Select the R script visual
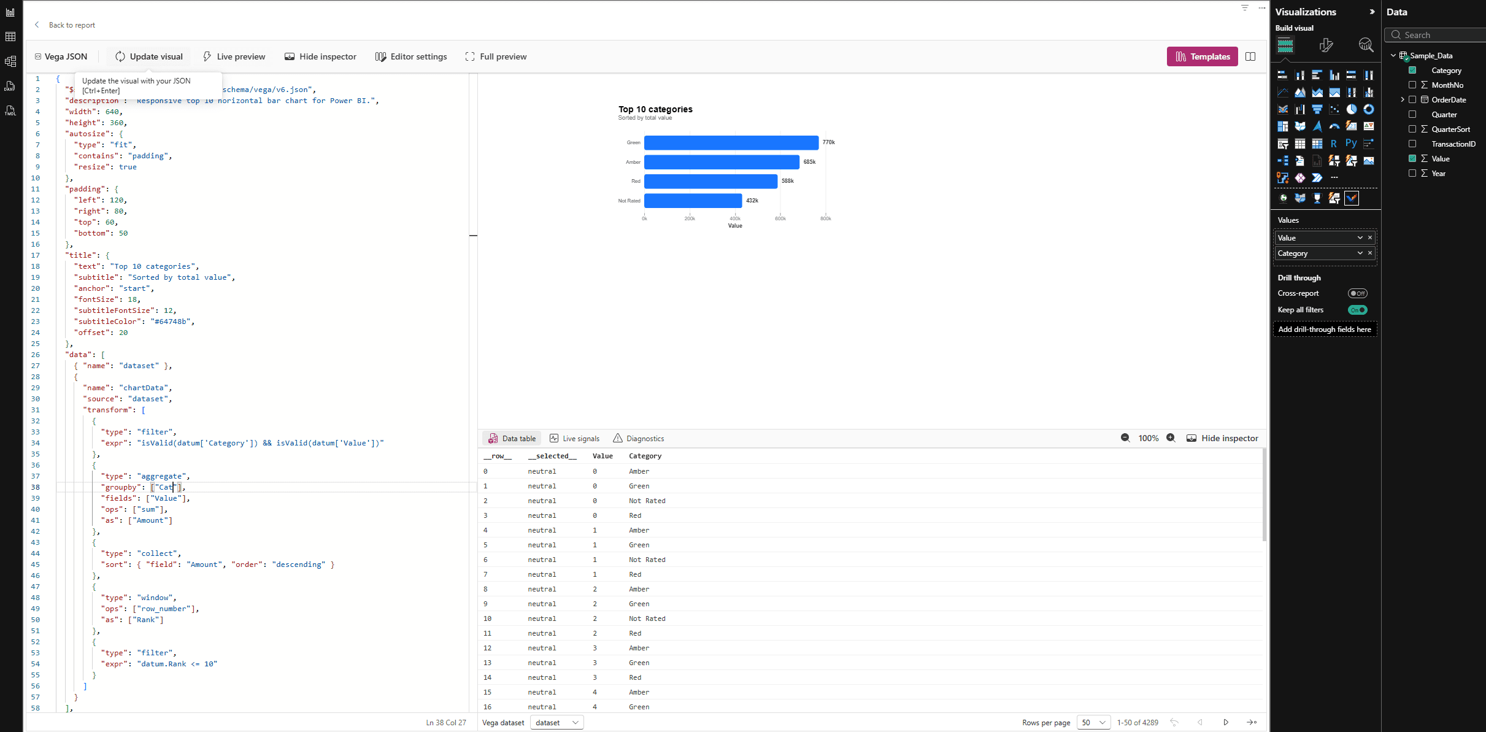 click(1334, 144)
